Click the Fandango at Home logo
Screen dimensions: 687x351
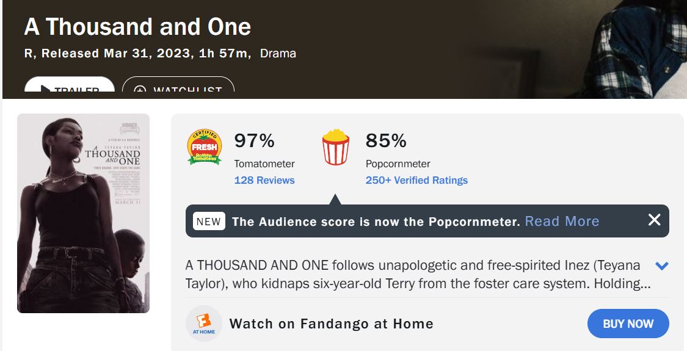(204, 324)
